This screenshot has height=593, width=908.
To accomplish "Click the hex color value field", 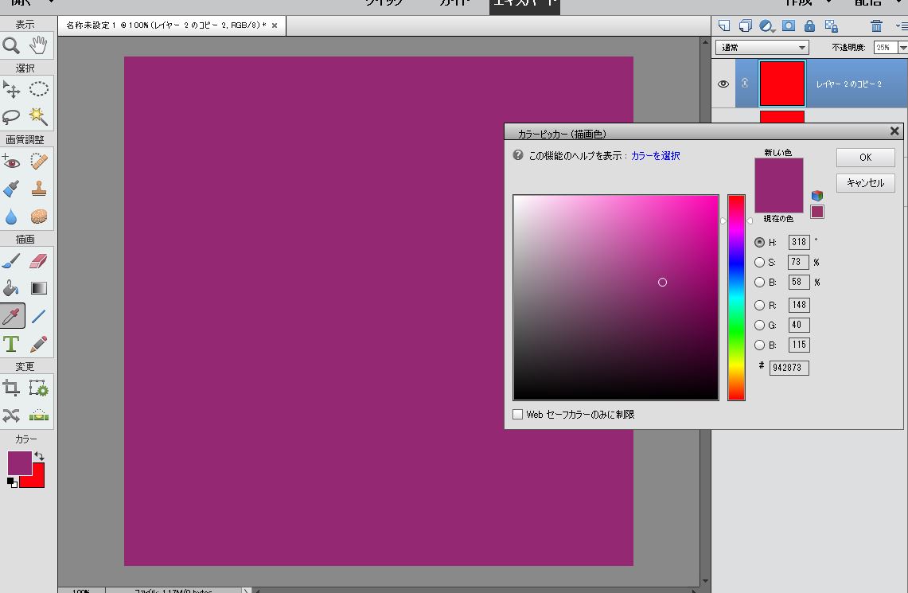I will pyautogui.click(x=789, y=367).
